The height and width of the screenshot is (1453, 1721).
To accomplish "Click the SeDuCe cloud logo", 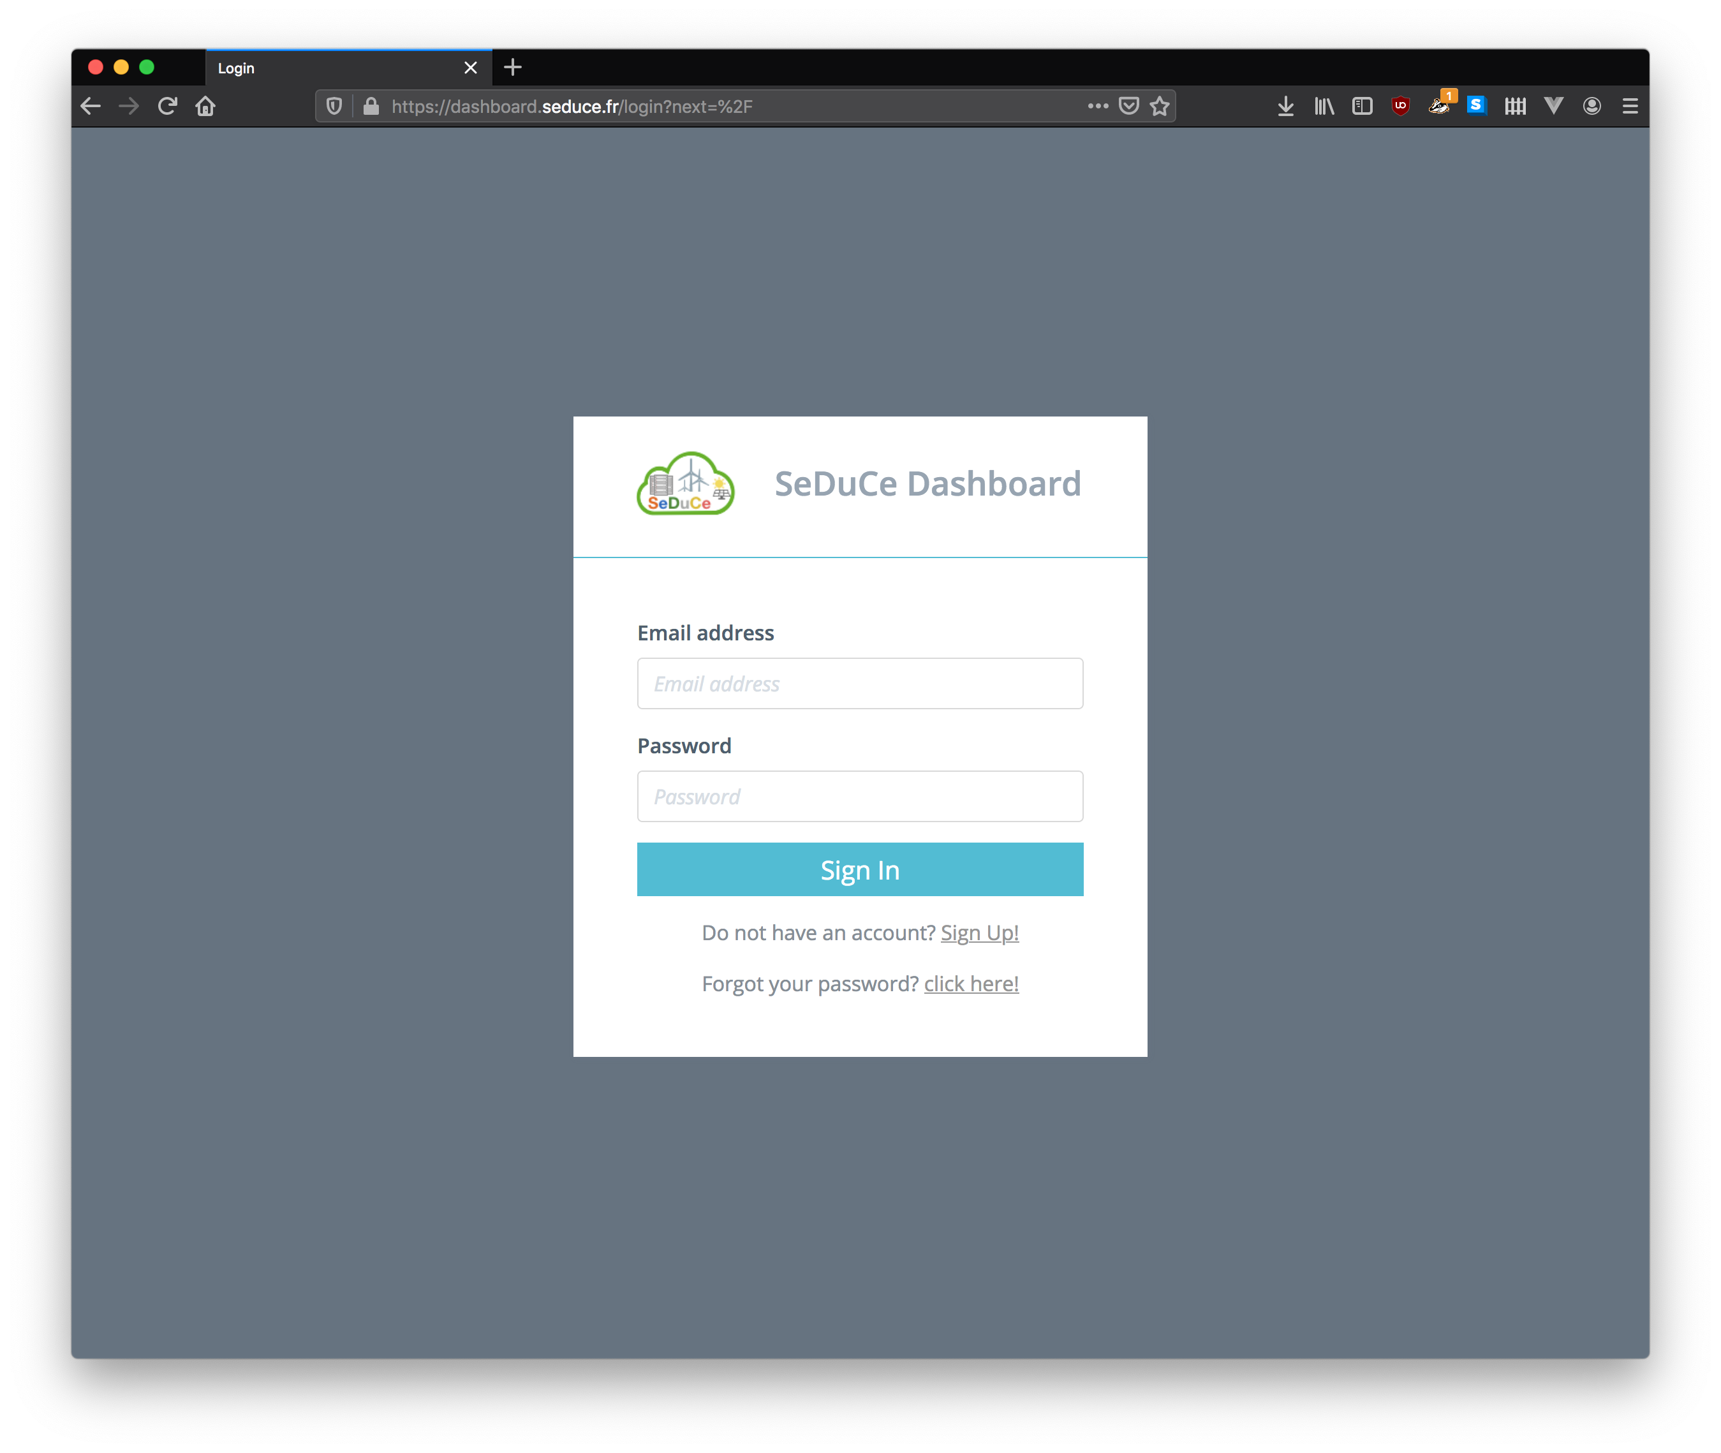I will pos(686,483).
